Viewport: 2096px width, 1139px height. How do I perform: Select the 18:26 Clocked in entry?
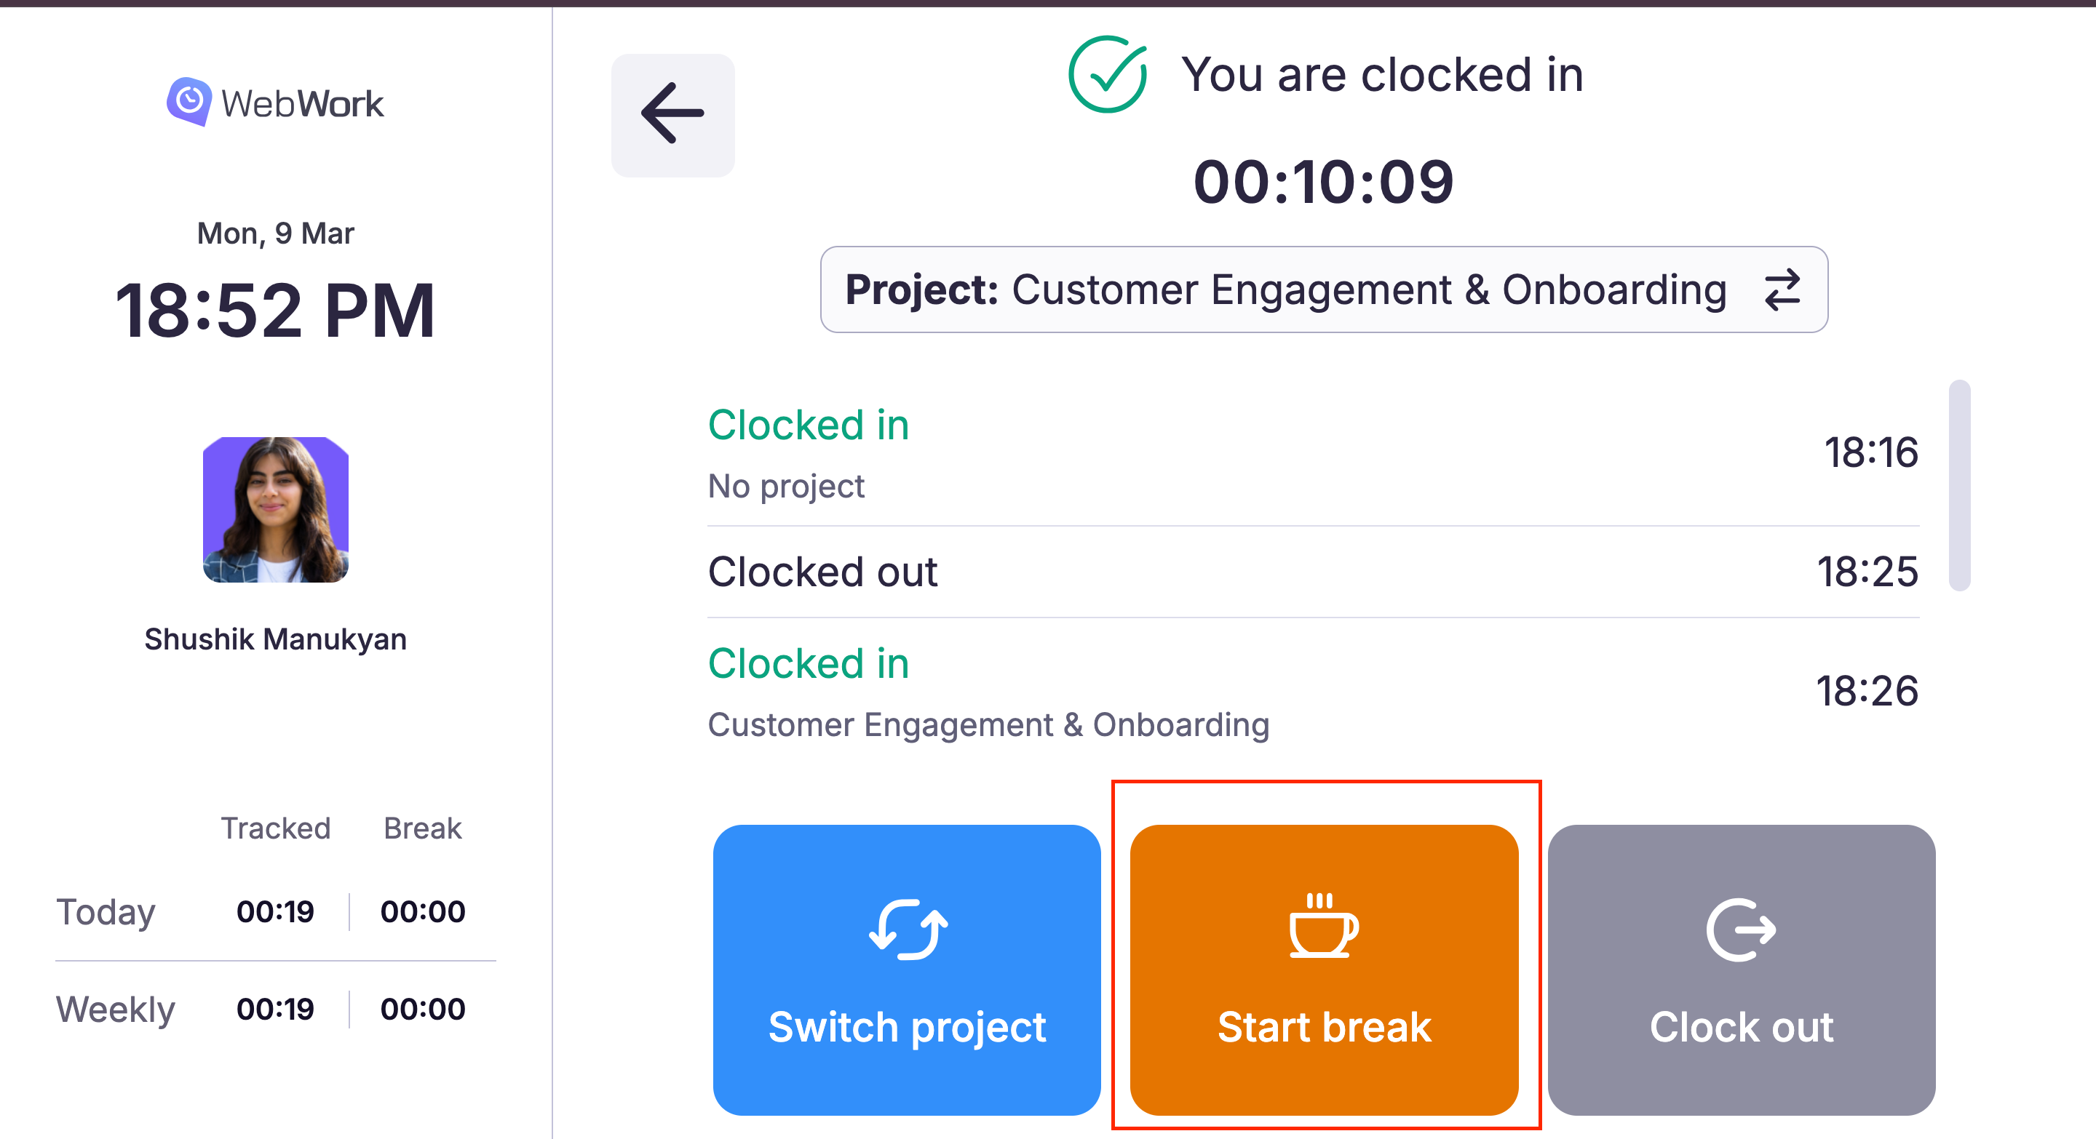(x=1311, y=692)
